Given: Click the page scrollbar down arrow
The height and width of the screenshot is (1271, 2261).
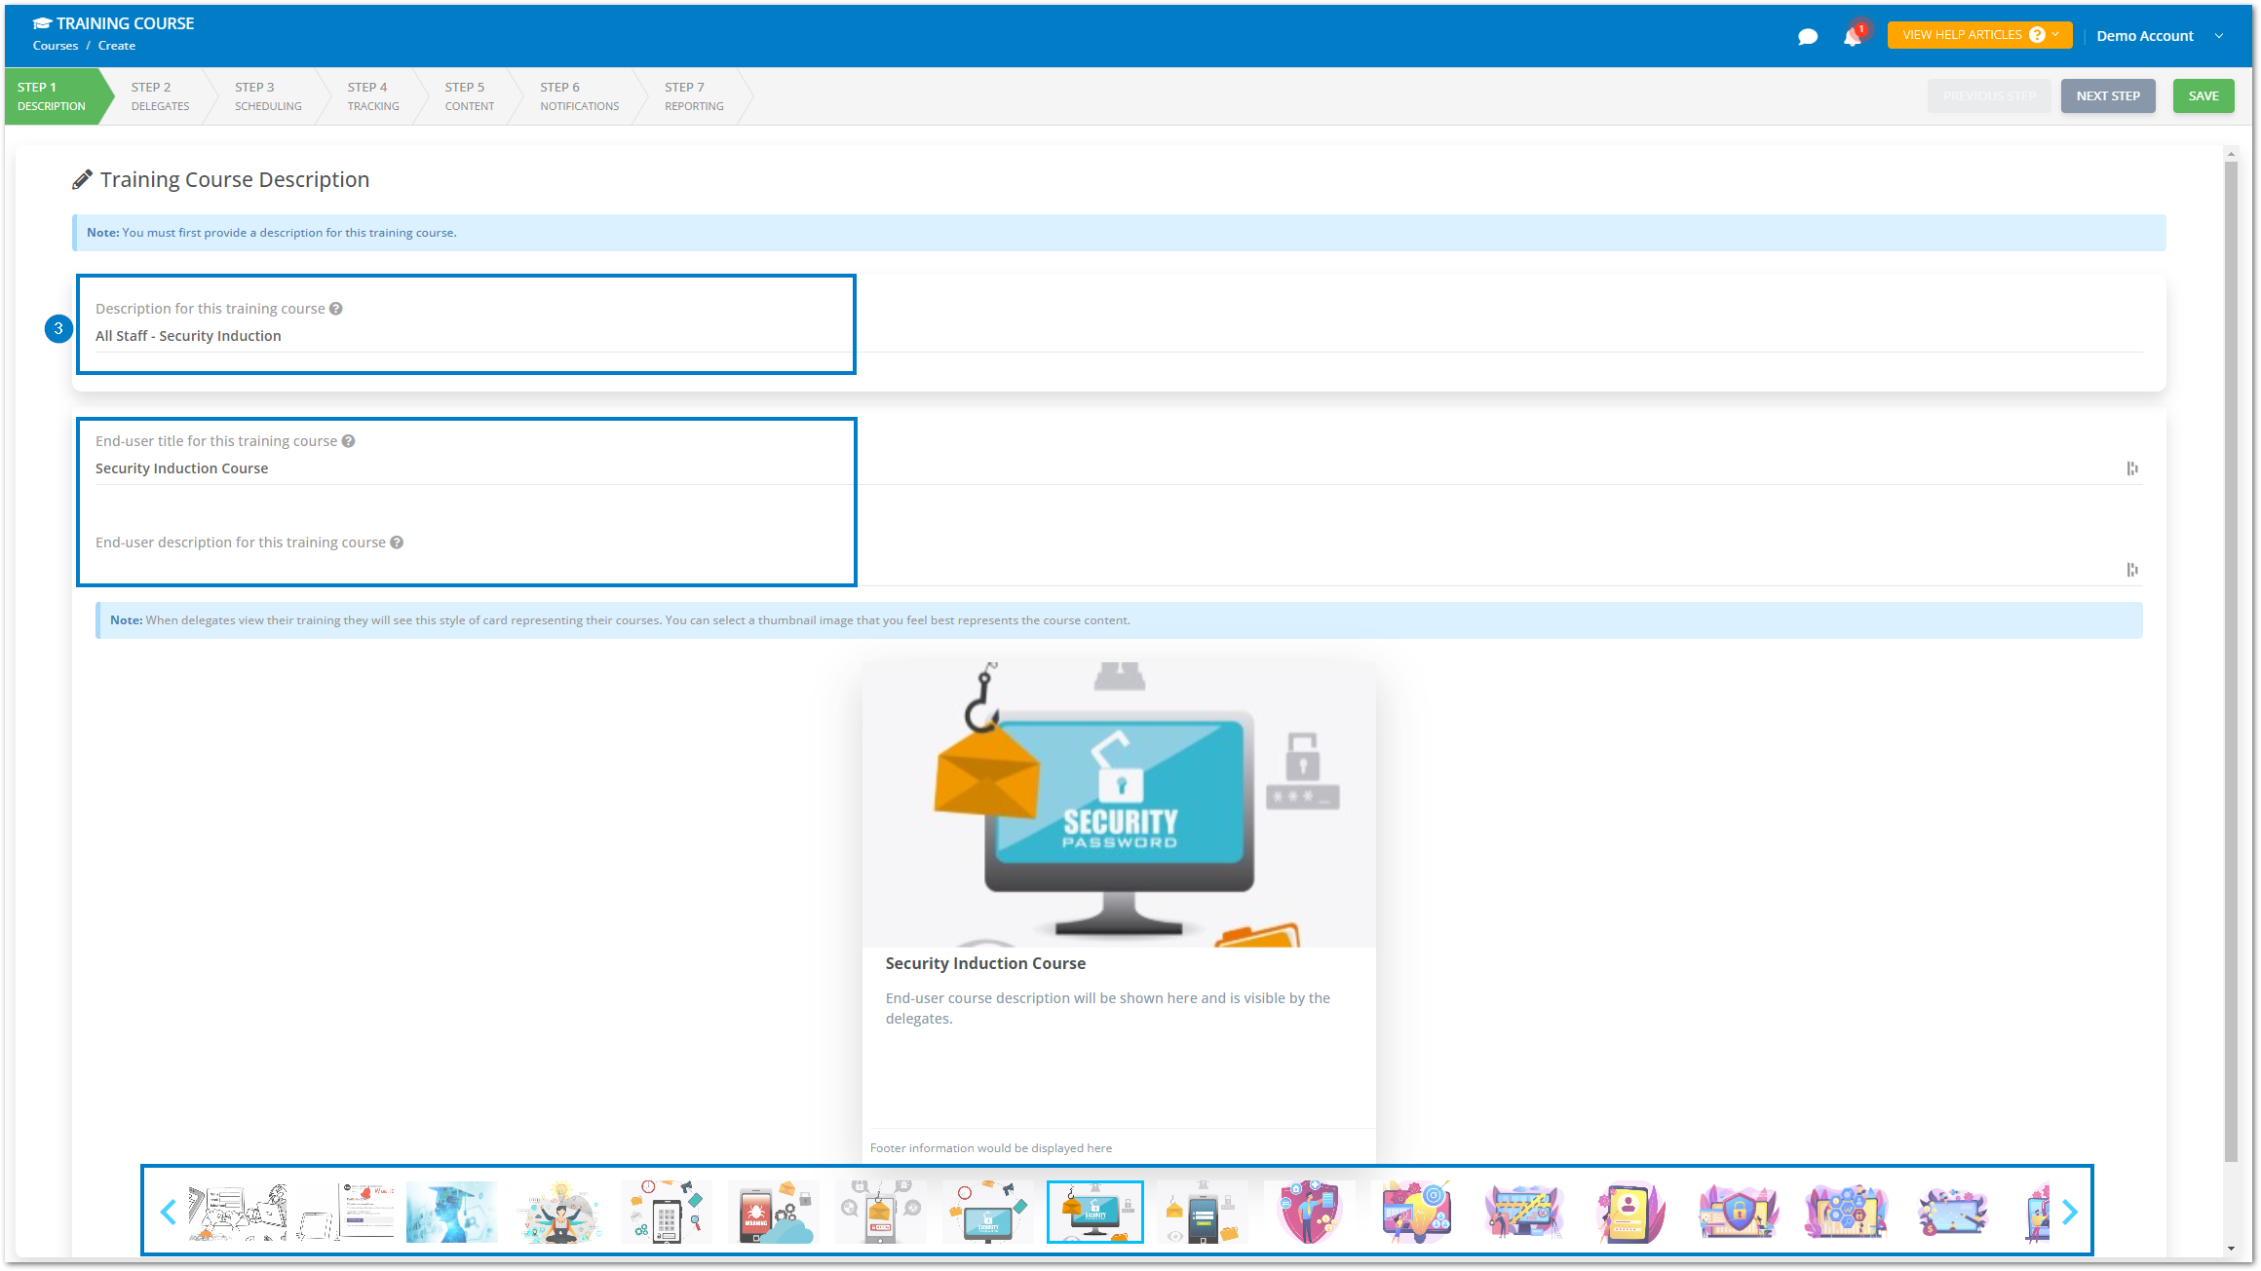Looking at the screenshot, I should point(2231,1250).
